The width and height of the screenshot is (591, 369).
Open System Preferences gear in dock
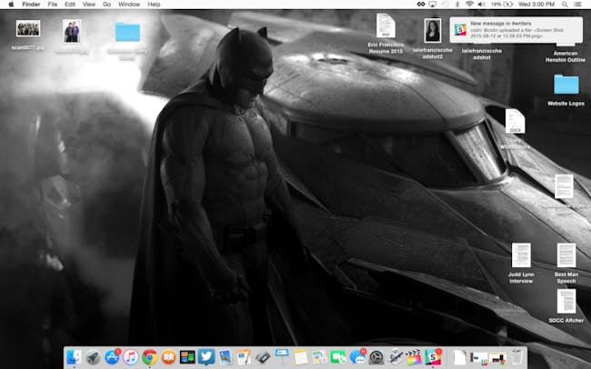tap(376, 357)
